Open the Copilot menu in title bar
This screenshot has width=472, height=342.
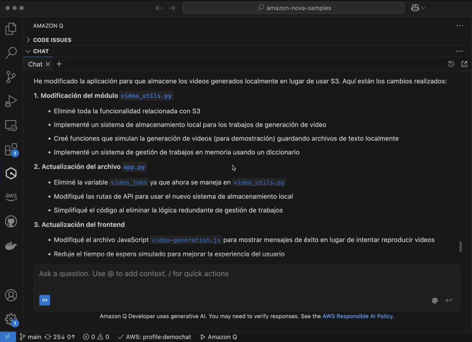pos(418,8)
